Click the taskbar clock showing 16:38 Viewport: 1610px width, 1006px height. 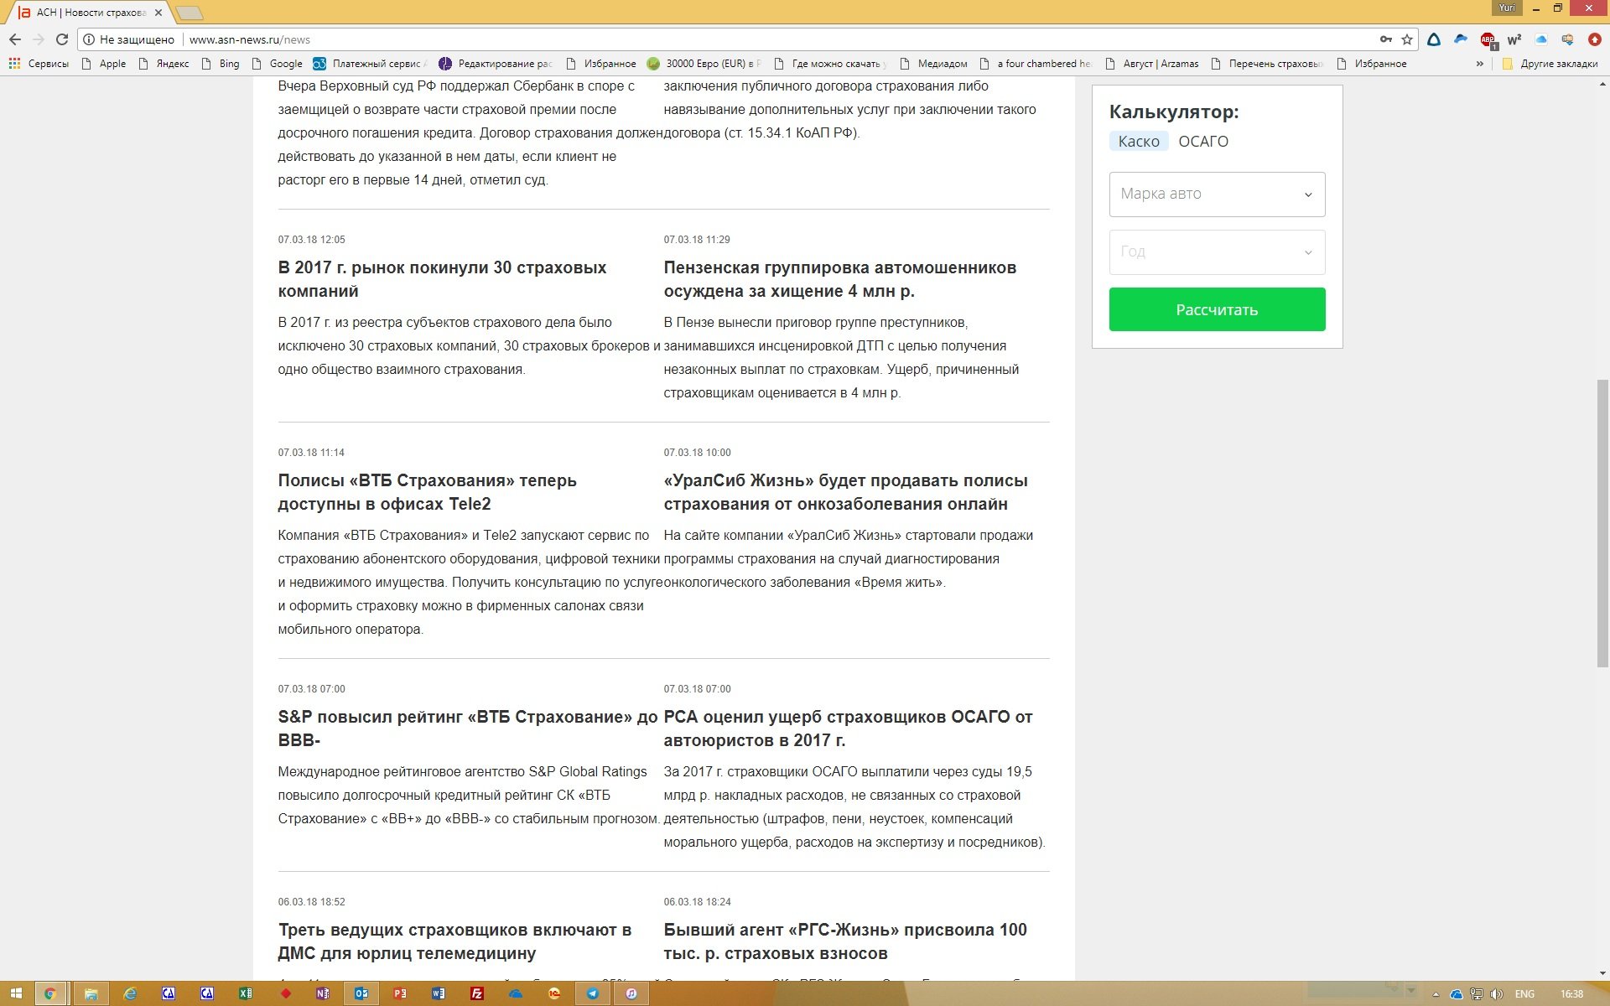pos(1571,994)
